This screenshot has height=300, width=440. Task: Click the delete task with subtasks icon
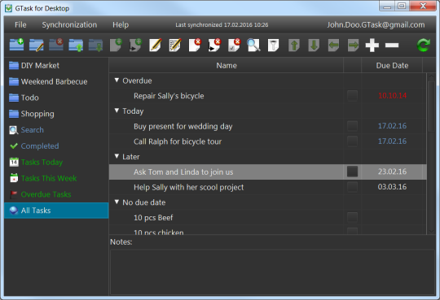214,45
